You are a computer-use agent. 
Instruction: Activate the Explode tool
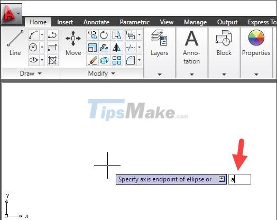[104, 60]
